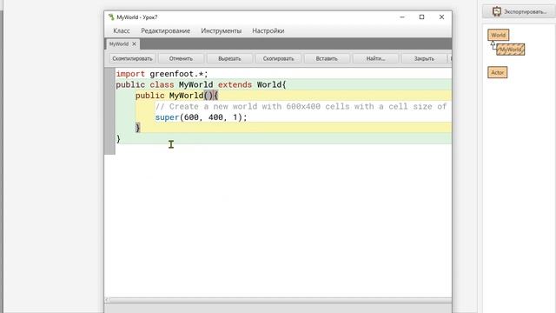Click 'extends' keyword in class declaration

click(235, 85)
